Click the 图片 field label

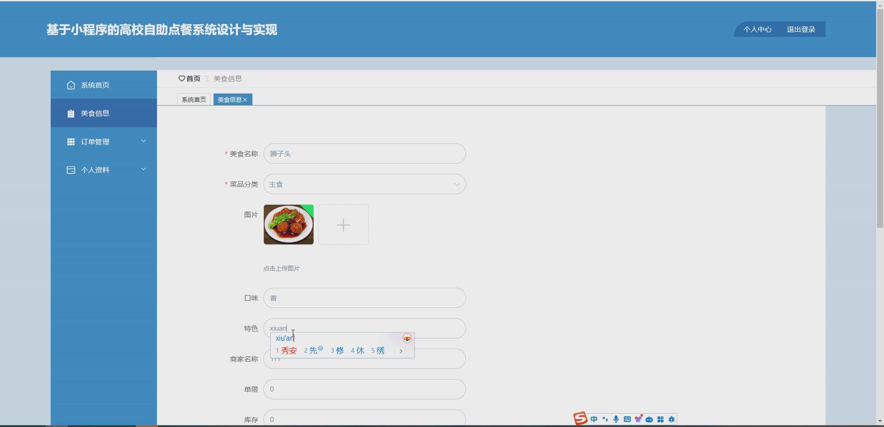pyautogui.click(x=251, y=215)
